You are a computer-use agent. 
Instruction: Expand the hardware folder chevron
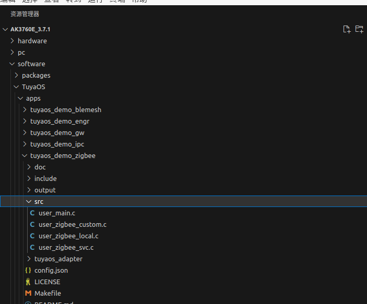point(13,41)
